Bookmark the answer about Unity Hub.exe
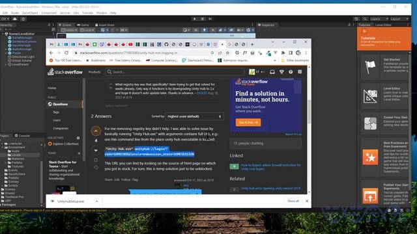 96,161
